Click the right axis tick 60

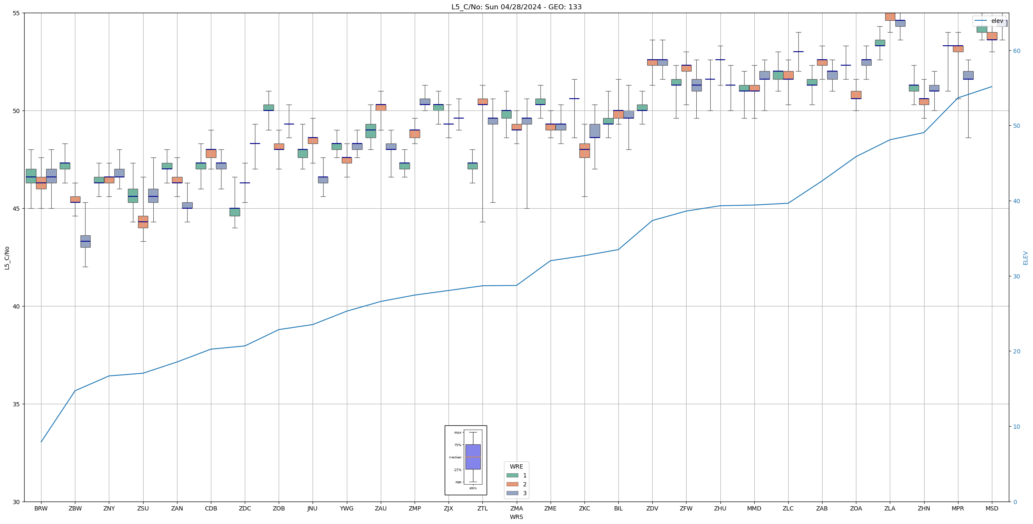pos(1016,51)
